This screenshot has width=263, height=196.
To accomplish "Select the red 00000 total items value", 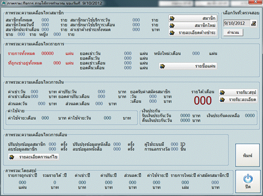I will tap(47, 54).
